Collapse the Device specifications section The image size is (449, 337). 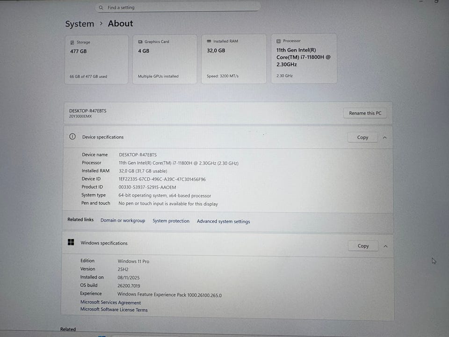pos(385,138)
